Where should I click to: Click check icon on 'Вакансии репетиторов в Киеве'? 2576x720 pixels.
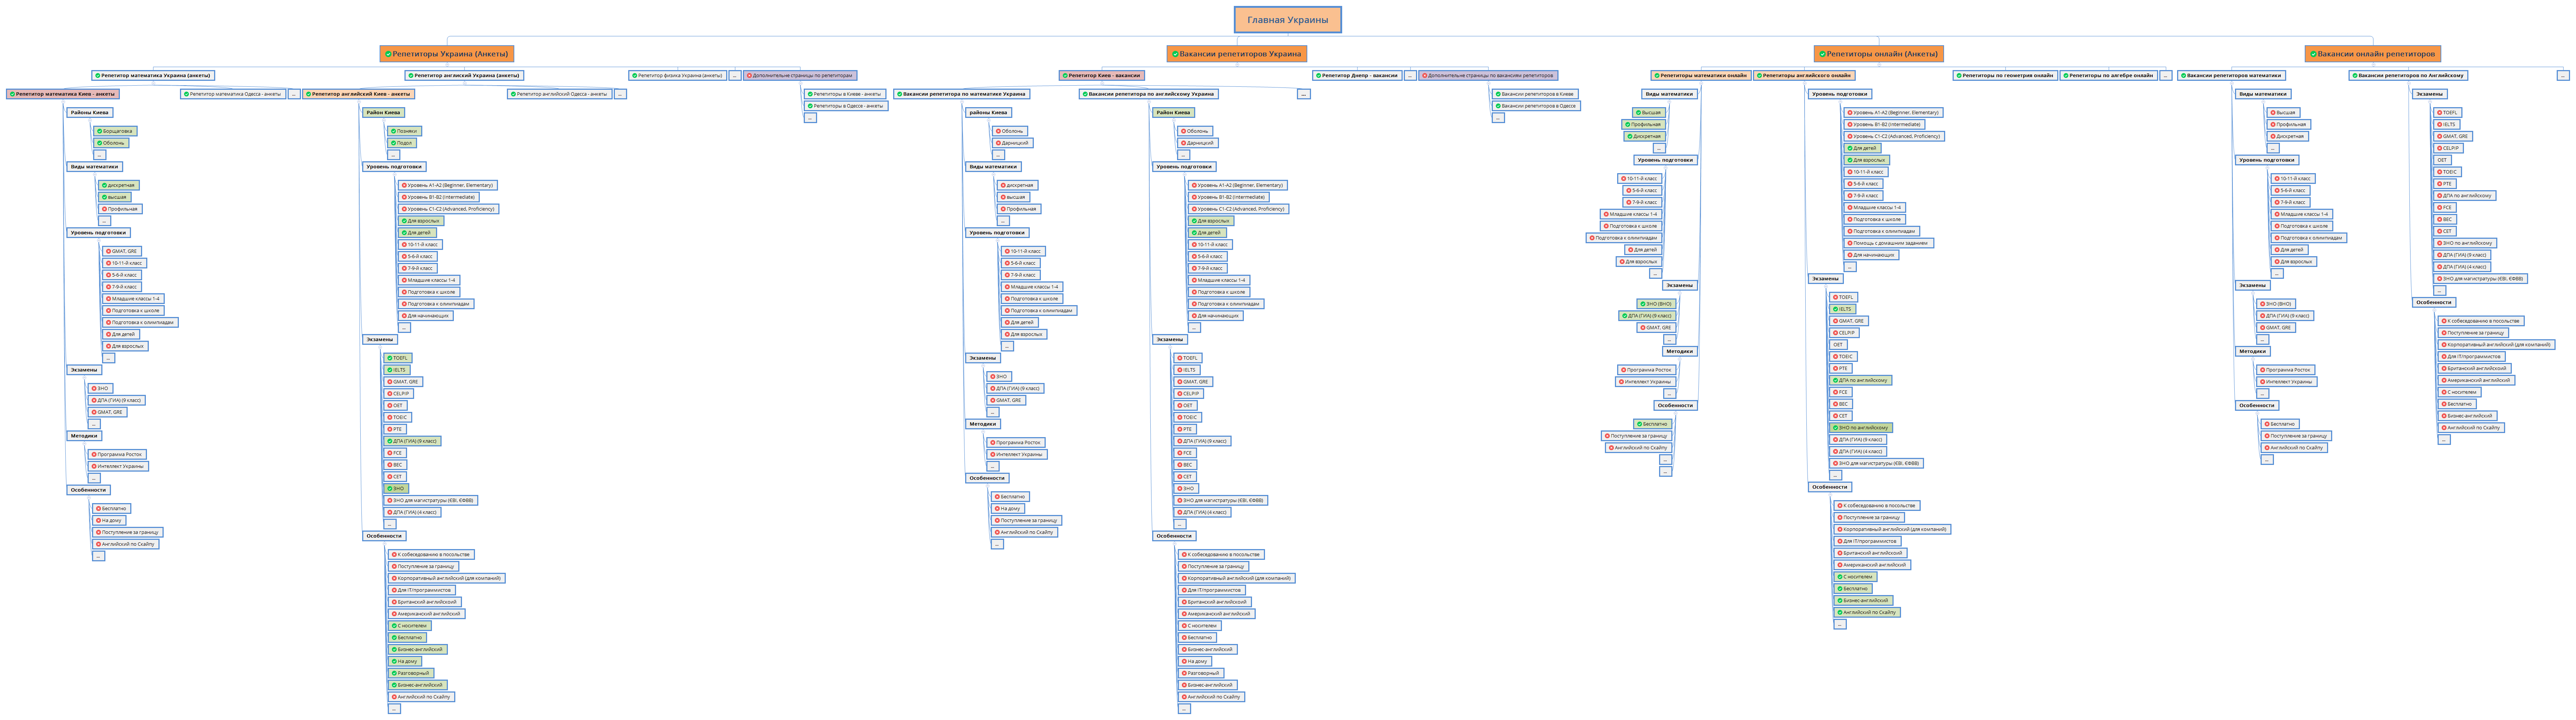1498,94
